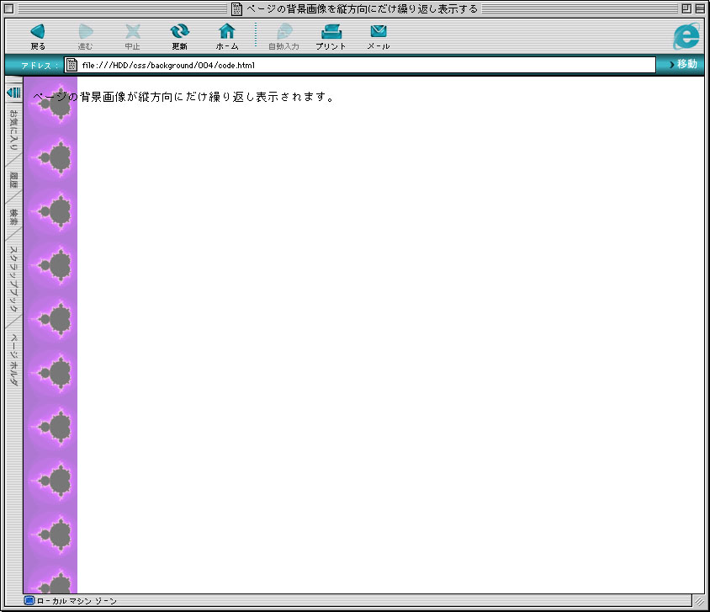Reload the page with the 更新 icon

179,32
